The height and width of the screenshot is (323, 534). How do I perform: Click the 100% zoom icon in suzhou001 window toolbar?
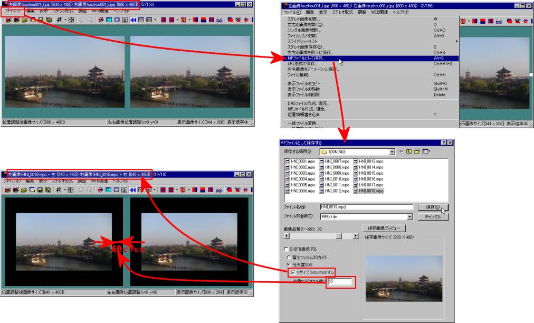tap(149, 20)
